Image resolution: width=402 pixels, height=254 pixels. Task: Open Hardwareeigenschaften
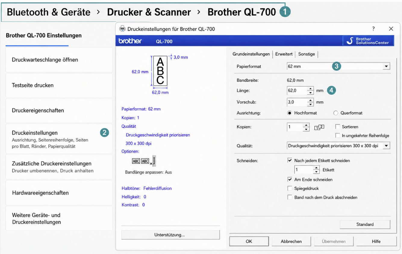click(x=59, y=193)
